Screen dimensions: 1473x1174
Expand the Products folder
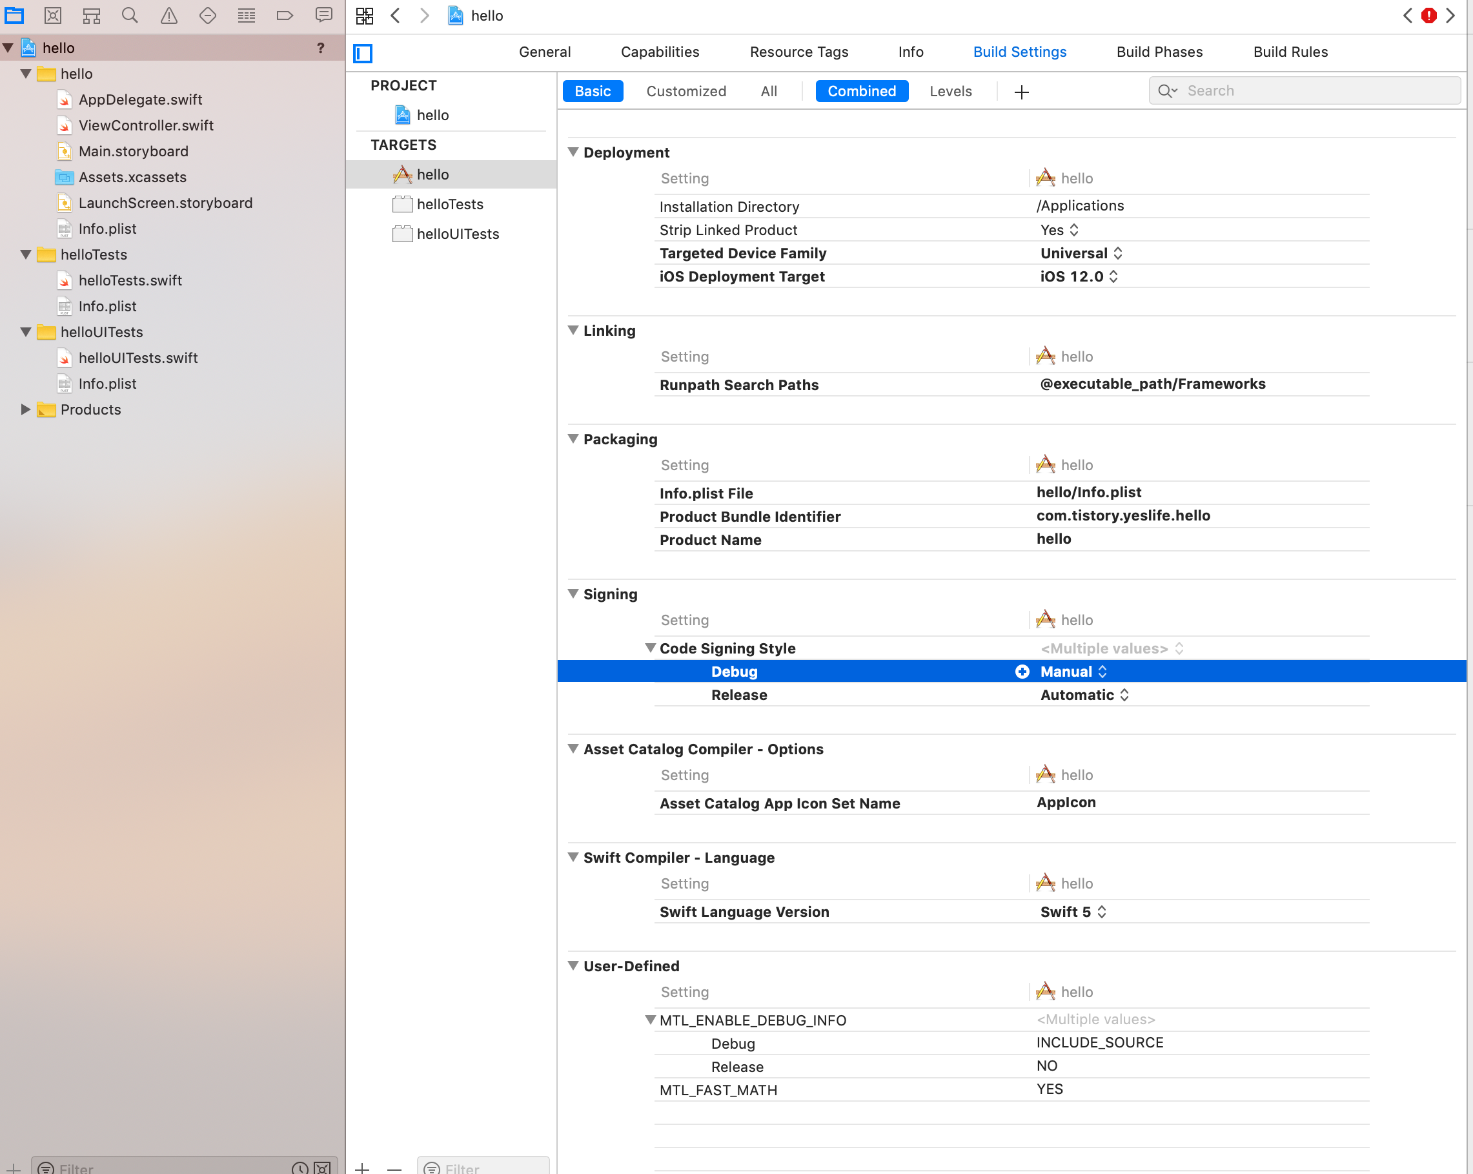coord(25,409)
